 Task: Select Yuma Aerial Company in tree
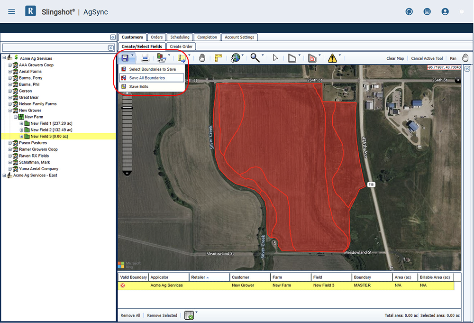point(38,169)
